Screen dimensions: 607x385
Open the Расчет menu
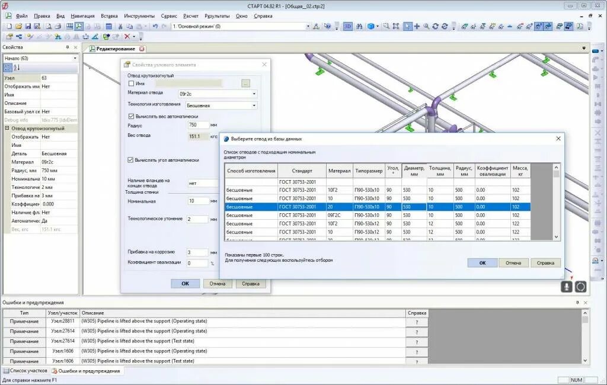[x=190, y=16]
